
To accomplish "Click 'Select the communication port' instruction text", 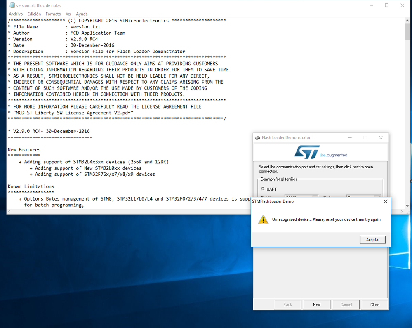I will [x=316, y=169].
